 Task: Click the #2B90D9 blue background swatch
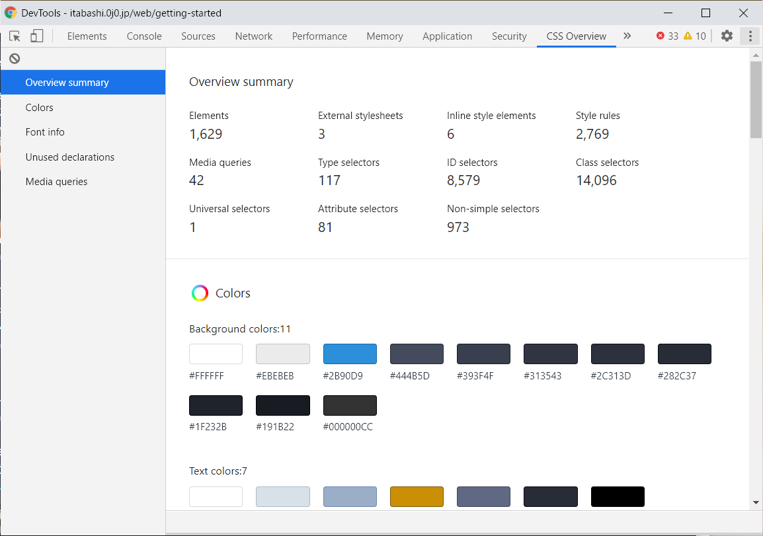tap(350, 354)
